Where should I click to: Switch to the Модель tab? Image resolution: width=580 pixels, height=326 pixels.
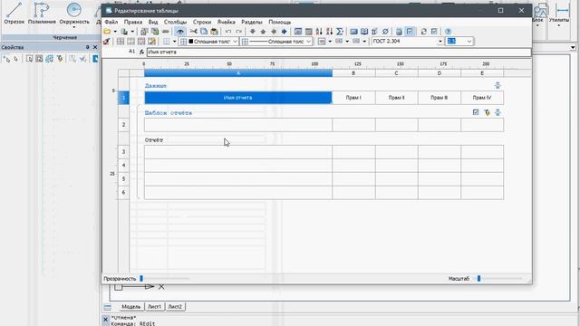(x=131, y=307)
